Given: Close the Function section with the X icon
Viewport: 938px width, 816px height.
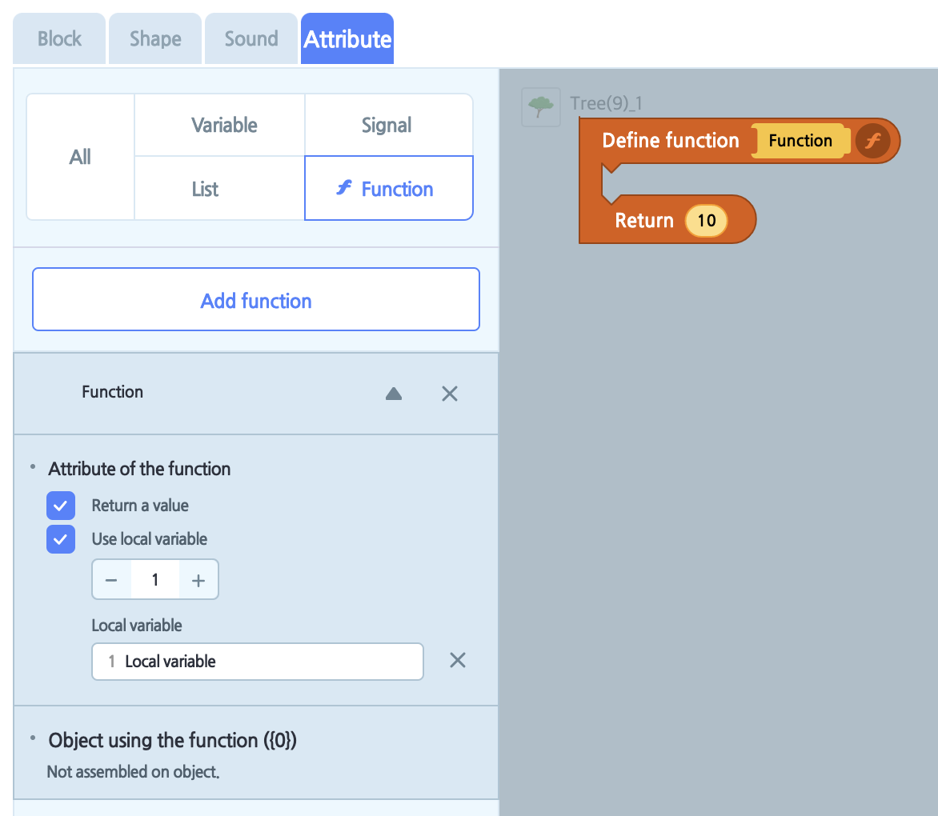Looking at the screenshot, I should pyautogui.click(x=449, y=394).
